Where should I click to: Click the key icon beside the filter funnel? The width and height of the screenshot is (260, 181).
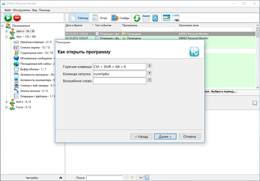pos(141,178)
